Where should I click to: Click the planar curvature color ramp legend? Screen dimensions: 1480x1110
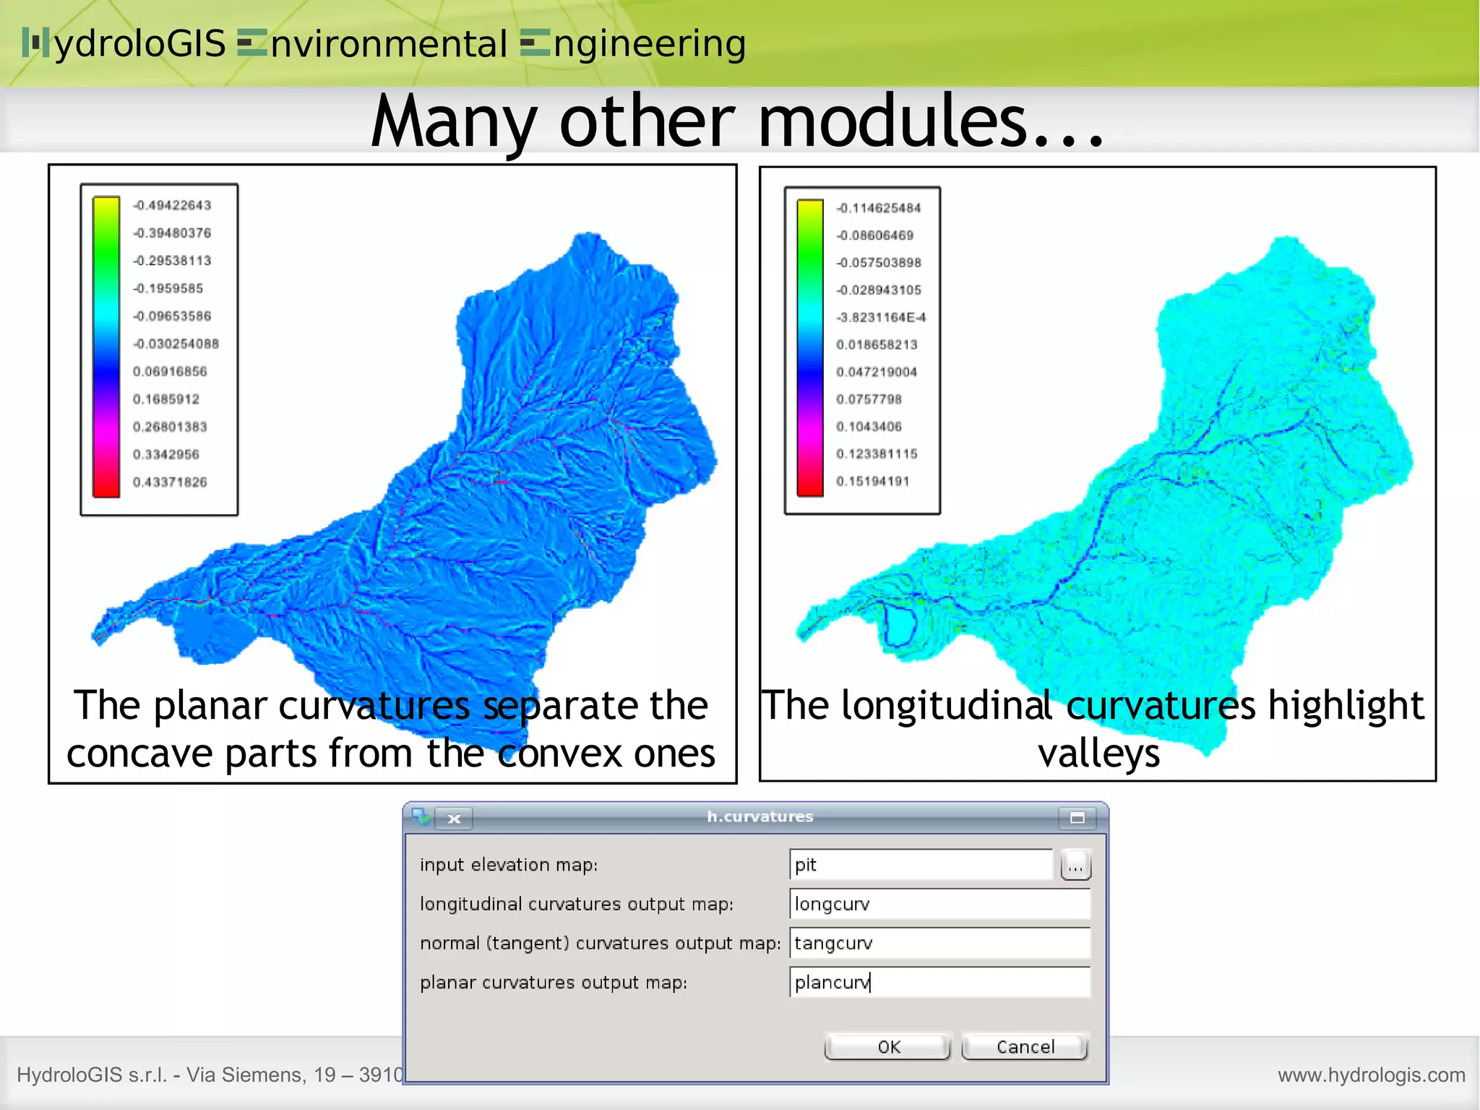(106, 347)
